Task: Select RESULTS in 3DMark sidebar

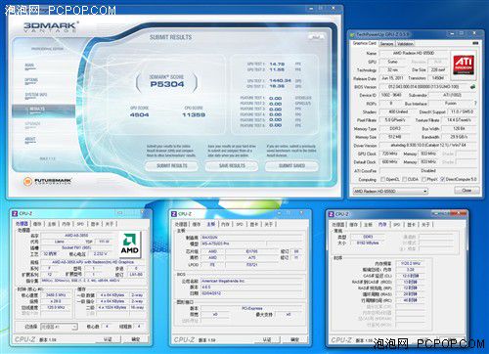Action: point(43,111)
